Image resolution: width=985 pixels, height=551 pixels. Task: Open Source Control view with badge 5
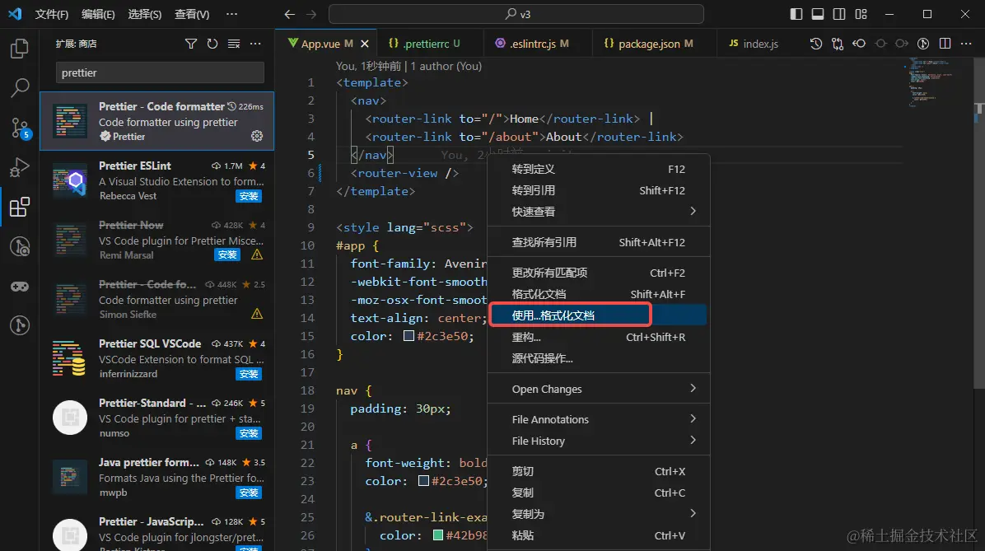coord(20,128)
